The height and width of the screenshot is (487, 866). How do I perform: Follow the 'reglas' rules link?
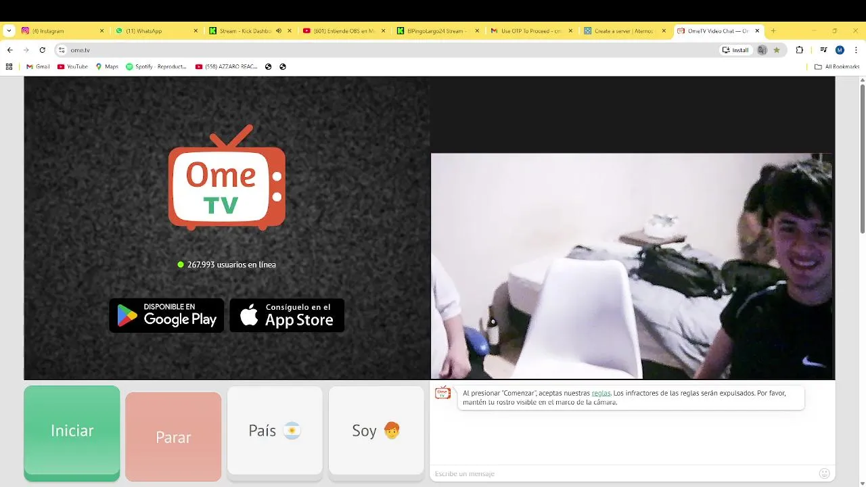click(x=601, y=393)
